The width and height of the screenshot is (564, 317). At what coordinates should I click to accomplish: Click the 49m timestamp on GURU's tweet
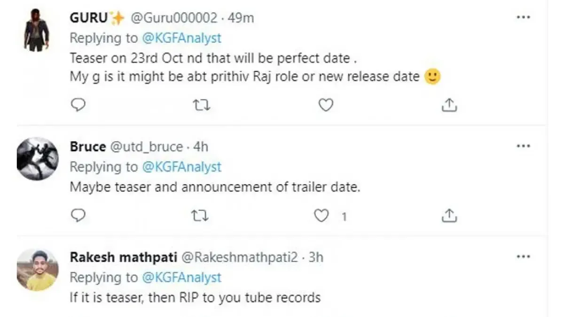[241, 18]
